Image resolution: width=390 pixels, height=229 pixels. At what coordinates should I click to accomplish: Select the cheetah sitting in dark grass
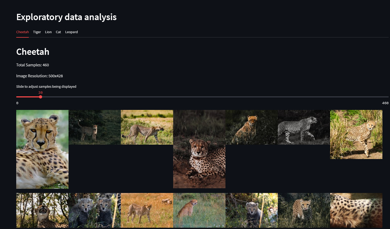pyautogui.click(x=252, y=127)
